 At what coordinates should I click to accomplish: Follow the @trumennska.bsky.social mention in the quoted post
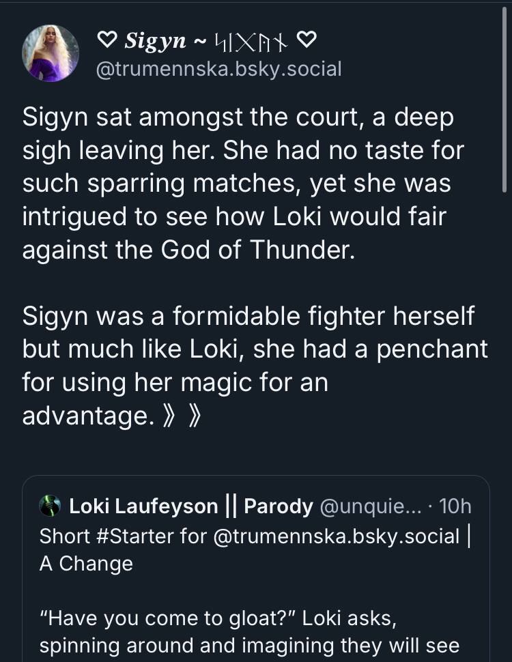[x=337, y=536]
